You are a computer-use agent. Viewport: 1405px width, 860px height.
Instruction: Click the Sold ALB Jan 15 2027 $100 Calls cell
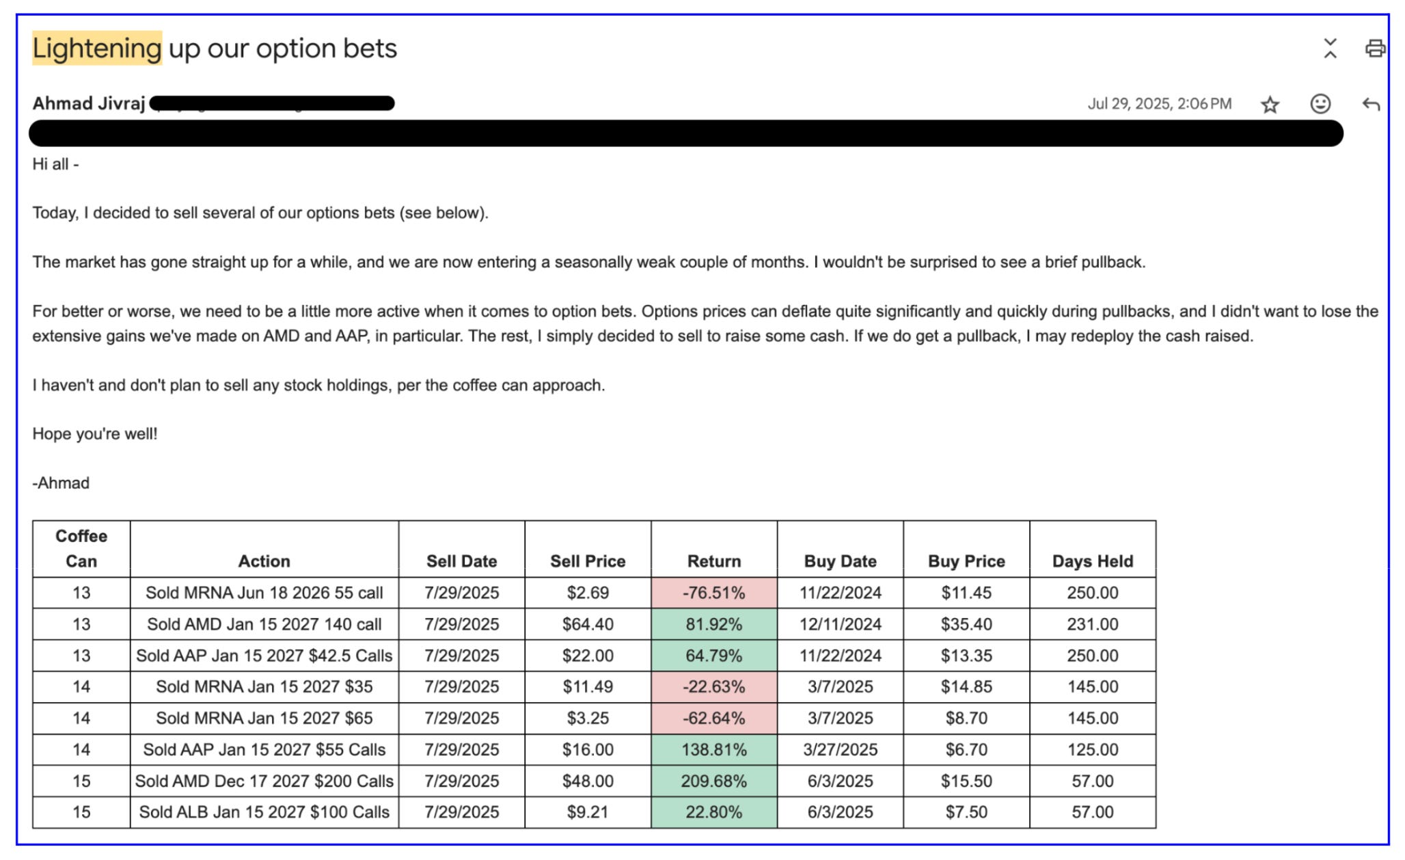(x=264, y=812)
